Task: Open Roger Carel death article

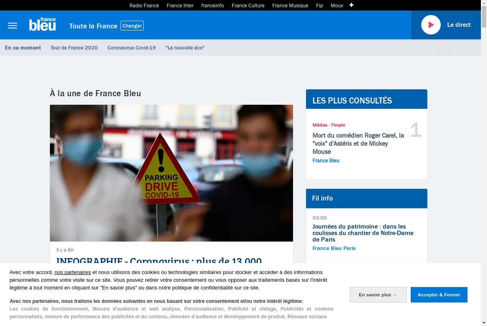Action: pyautogui.click(x=358, y=143)
